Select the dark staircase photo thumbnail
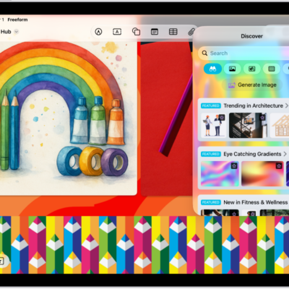This screenshot has width=289, height=289. point(248,125)
